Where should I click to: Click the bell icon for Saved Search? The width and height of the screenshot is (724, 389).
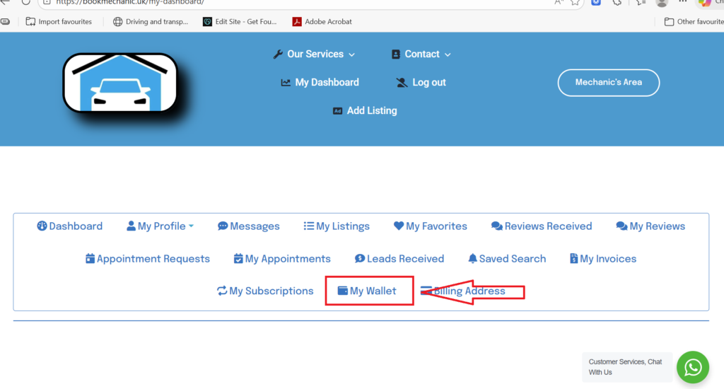click(472, 259)
